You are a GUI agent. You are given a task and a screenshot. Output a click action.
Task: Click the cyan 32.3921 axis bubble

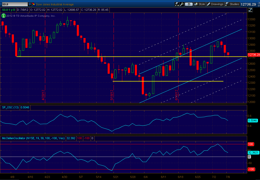(253, 153)
